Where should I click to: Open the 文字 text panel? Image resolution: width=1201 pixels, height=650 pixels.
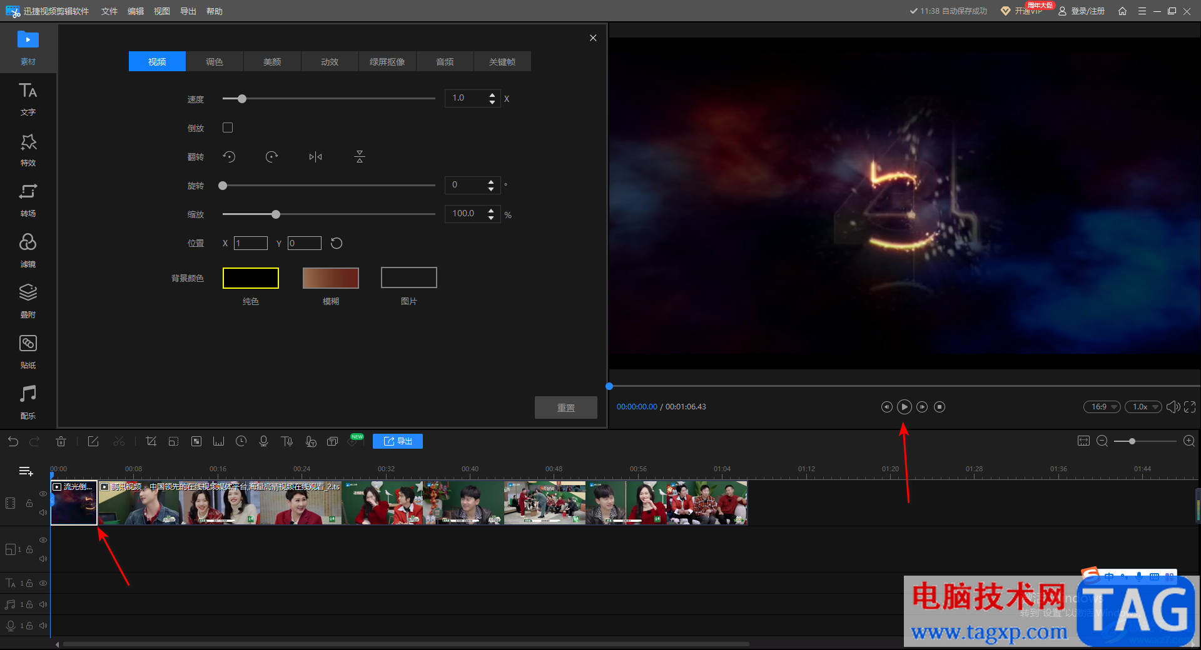pyautogui.click(x=28, y=99)
